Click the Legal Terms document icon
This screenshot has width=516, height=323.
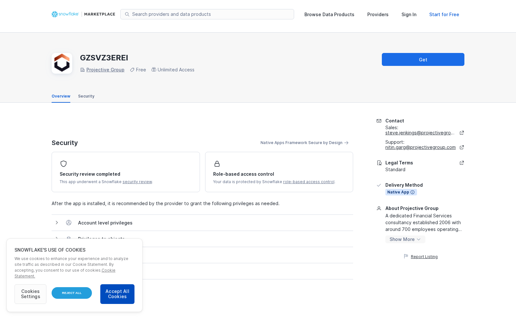point(379,163)
